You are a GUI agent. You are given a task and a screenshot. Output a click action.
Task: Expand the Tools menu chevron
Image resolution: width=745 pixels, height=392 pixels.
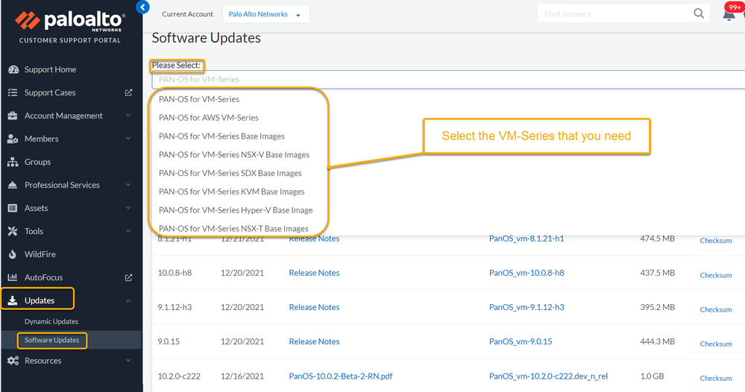click(128, 230)
